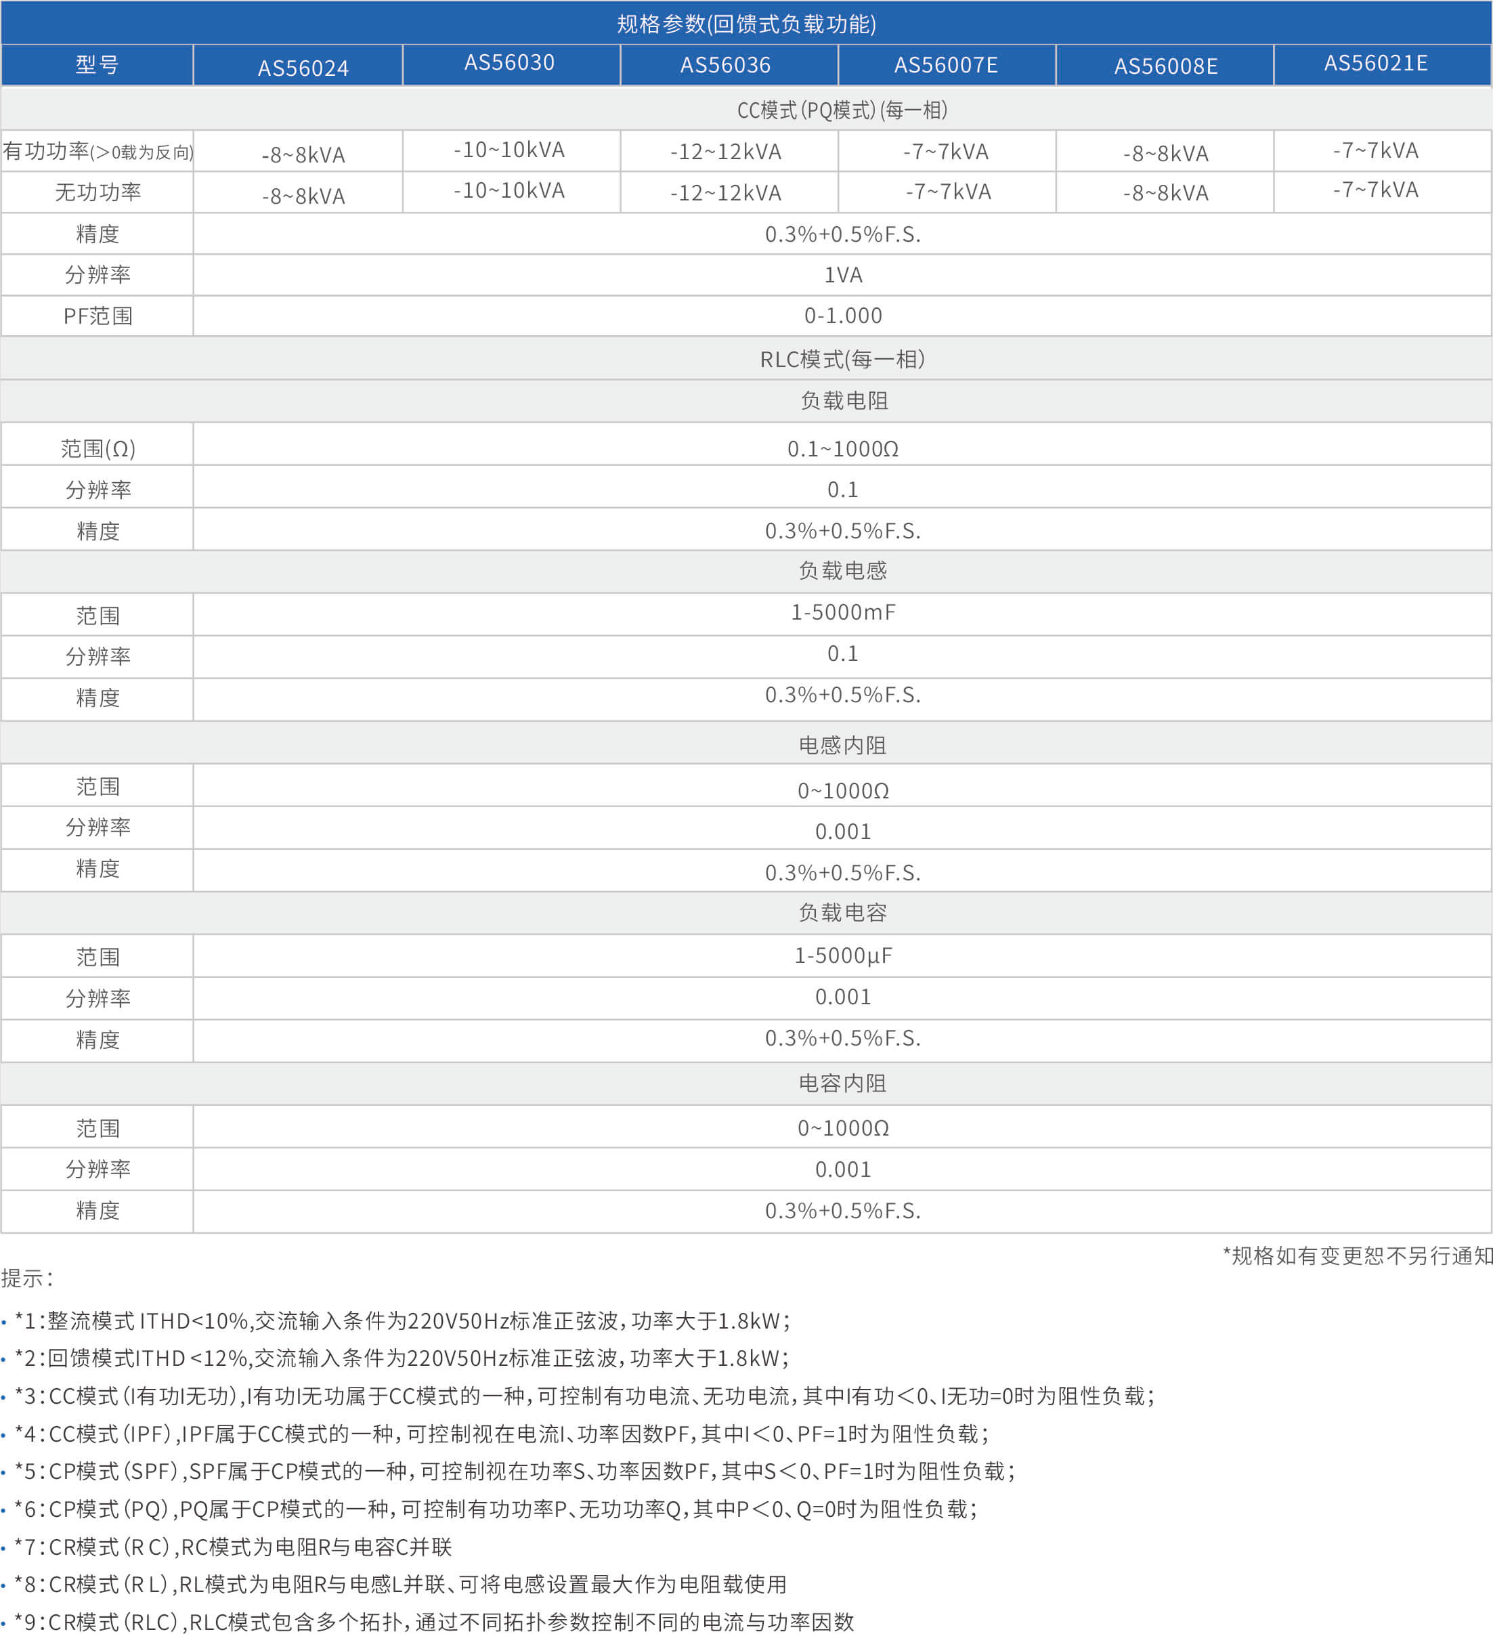The height and width of the screenshot is (1634, 1493).
Task: Click the 0.1~1000Ω range value
Action: [842, 448]
